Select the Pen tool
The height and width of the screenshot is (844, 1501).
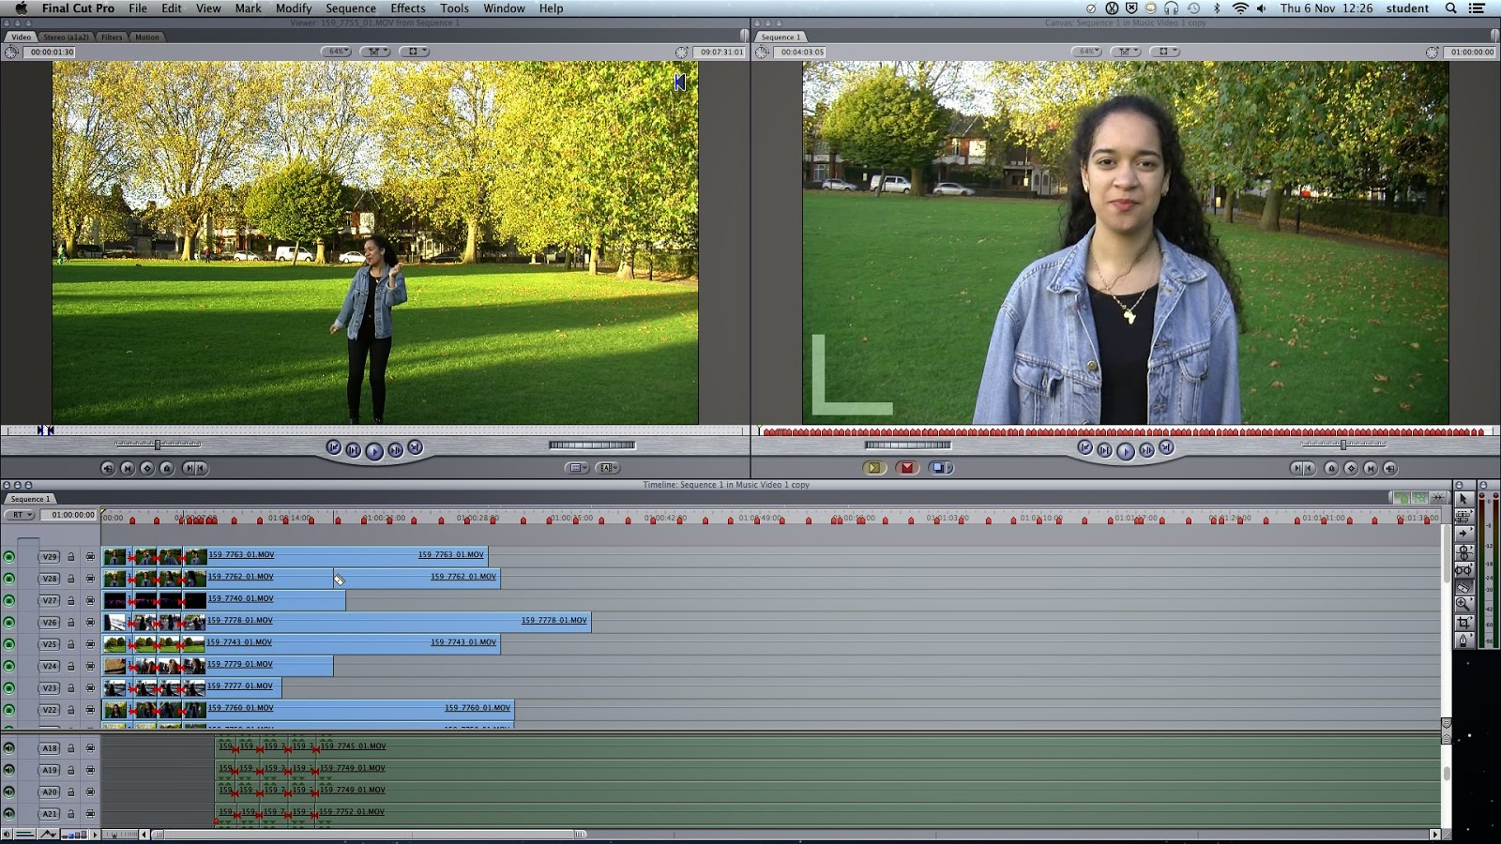click(x=1463, y=640)
